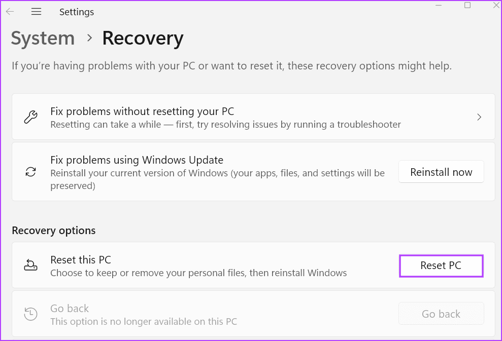Open the hamburger navigation menu
502x341 pixels.
coord(36,12)
